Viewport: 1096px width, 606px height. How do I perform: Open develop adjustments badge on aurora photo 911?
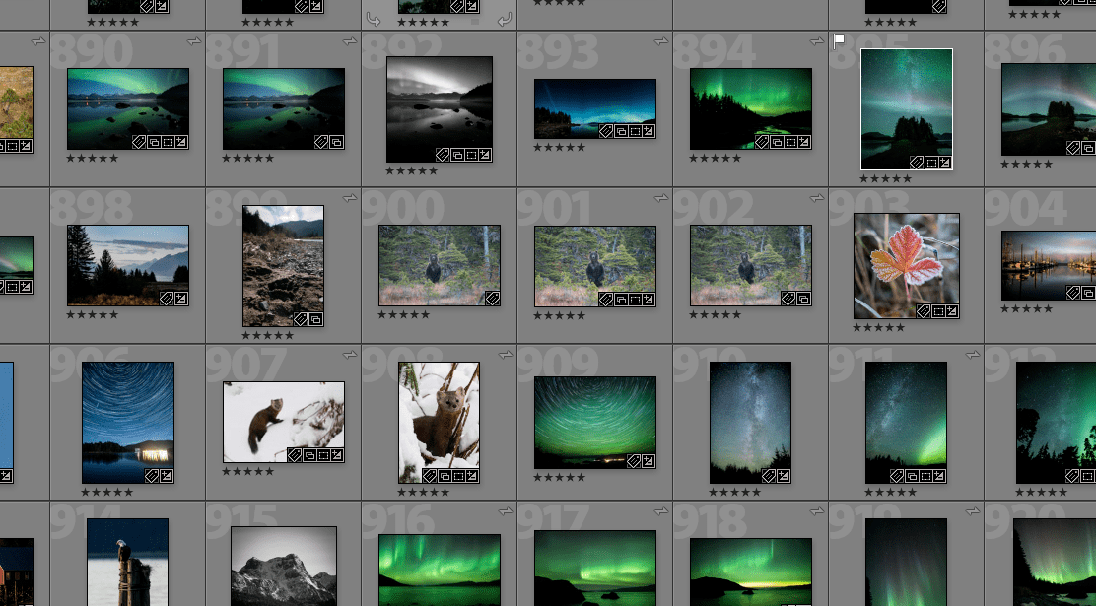(x=940, y=476)
